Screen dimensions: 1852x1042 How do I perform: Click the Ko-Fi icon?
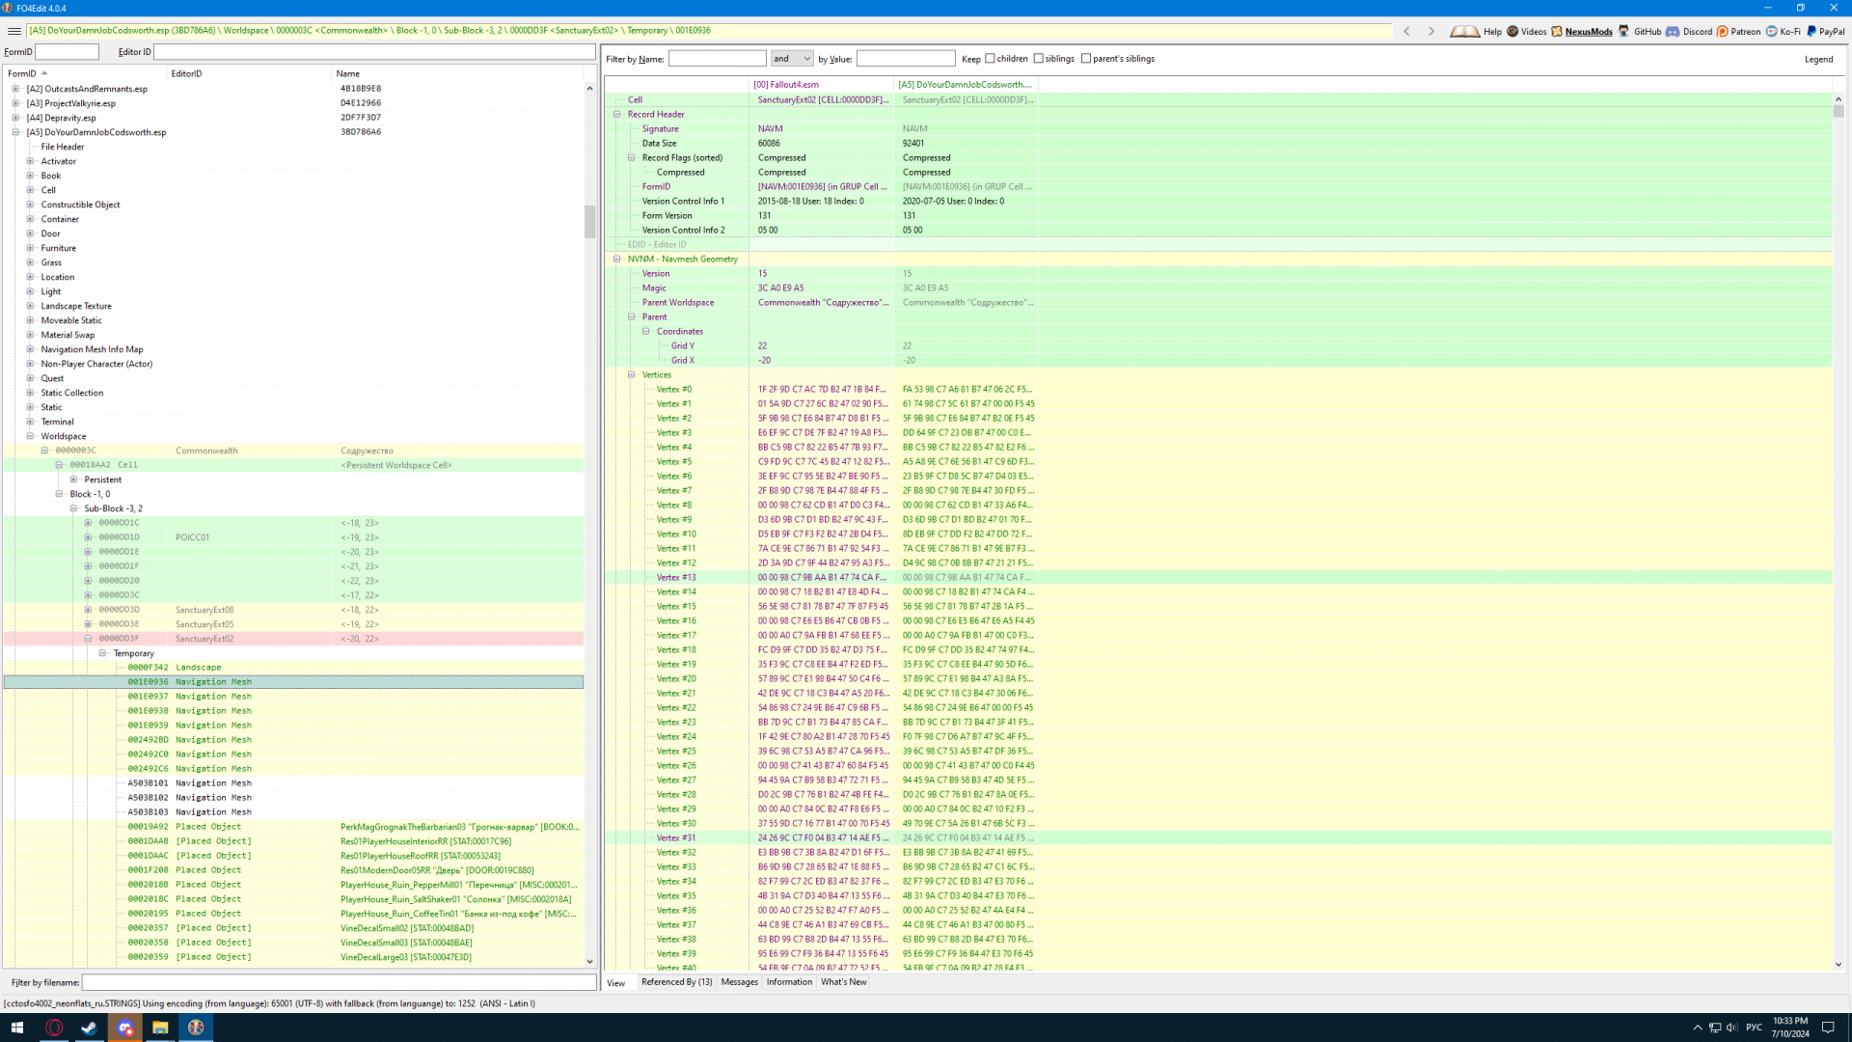click(x=1772, y=31)
